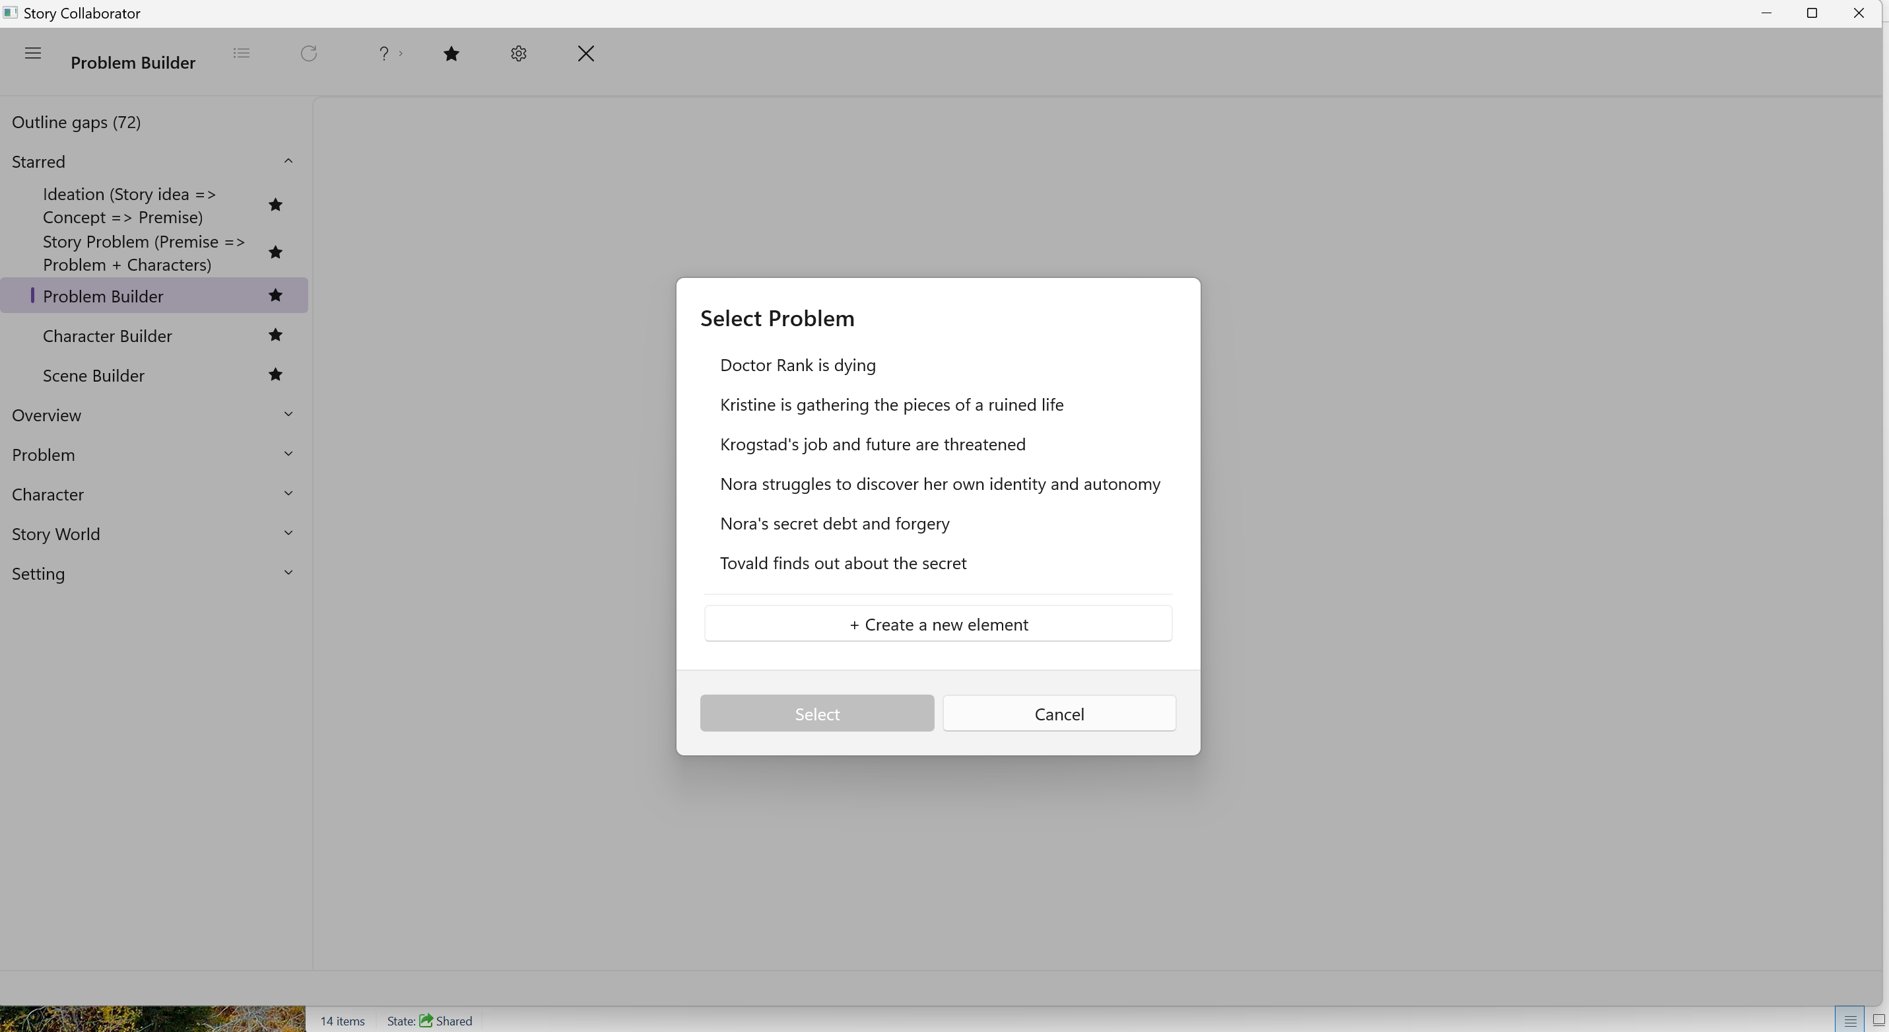Viewport: 1889px width, 1032px height.
Task: Unstar the Problem Builder item
Action: (276, 295)
